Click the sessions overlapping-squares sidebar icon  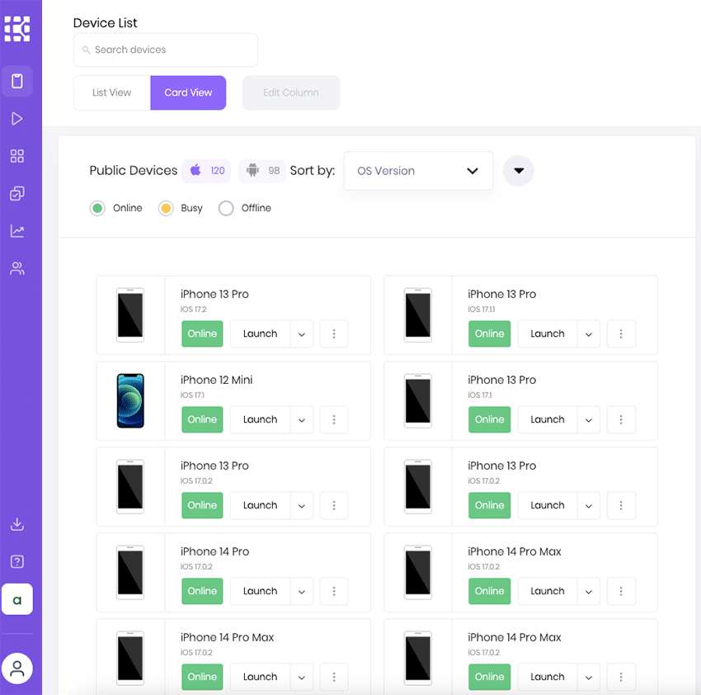pos(17,192)
